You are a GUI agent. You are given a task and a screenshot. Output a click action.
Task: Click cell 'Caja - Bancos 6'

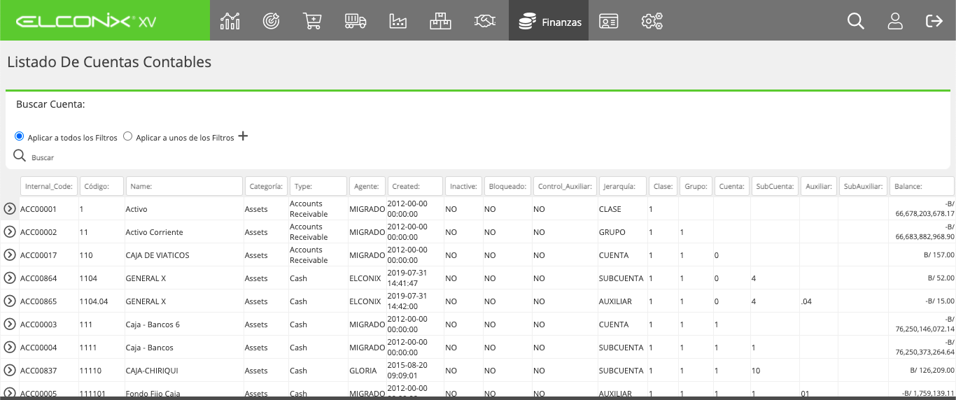pos(153,324)
